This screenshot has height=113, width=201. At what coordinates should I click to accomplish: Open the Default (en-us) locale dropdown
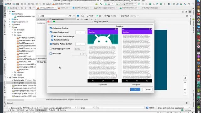[x=129, y=16]
